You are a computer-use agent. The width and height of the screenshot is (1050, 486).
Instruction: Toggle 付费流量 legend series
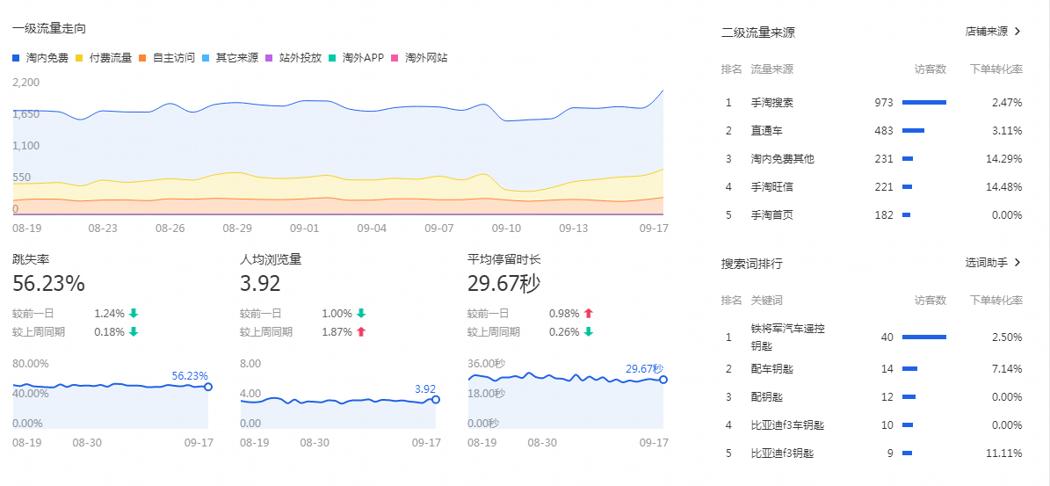104,58
